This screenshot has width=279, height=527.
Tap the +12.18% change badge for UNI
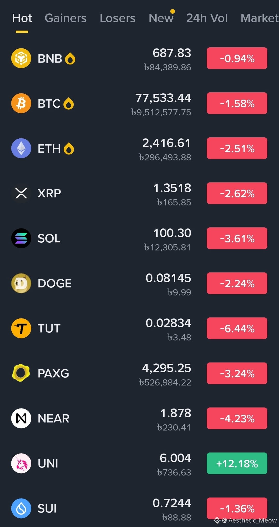pyautogui.click(x=237, y=463)
